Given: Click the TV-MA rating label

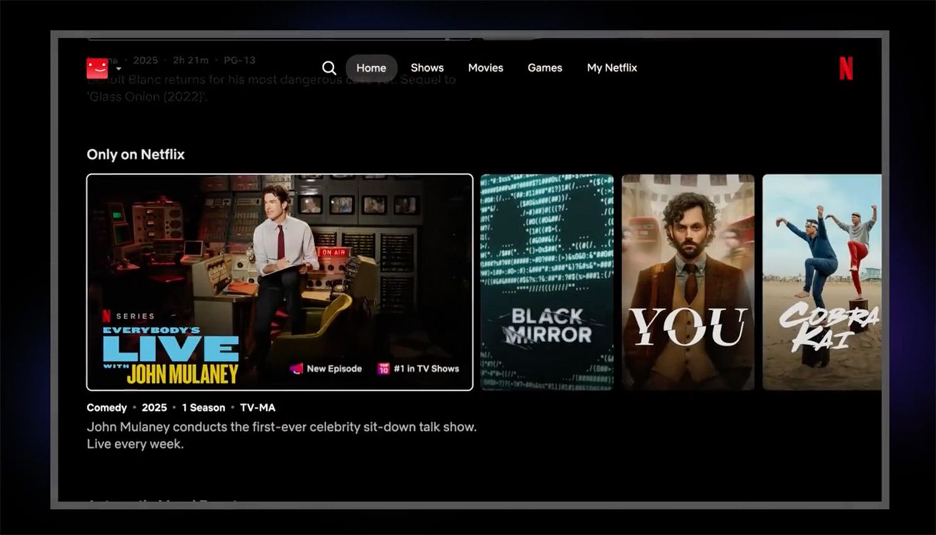Looking at the screenshot, I should click(x=257, y=408).
